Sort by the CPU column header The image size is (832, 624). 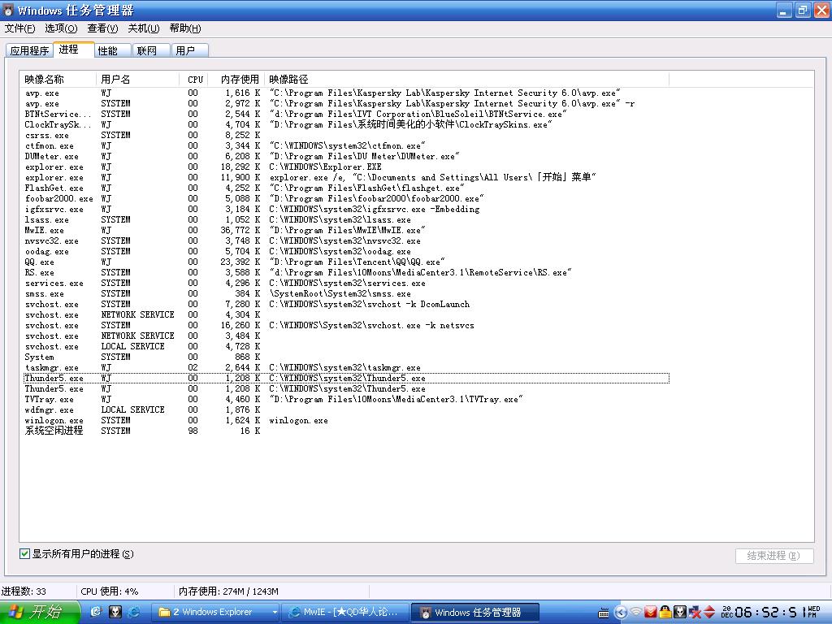pyautogui.click(x=195, y=79)
